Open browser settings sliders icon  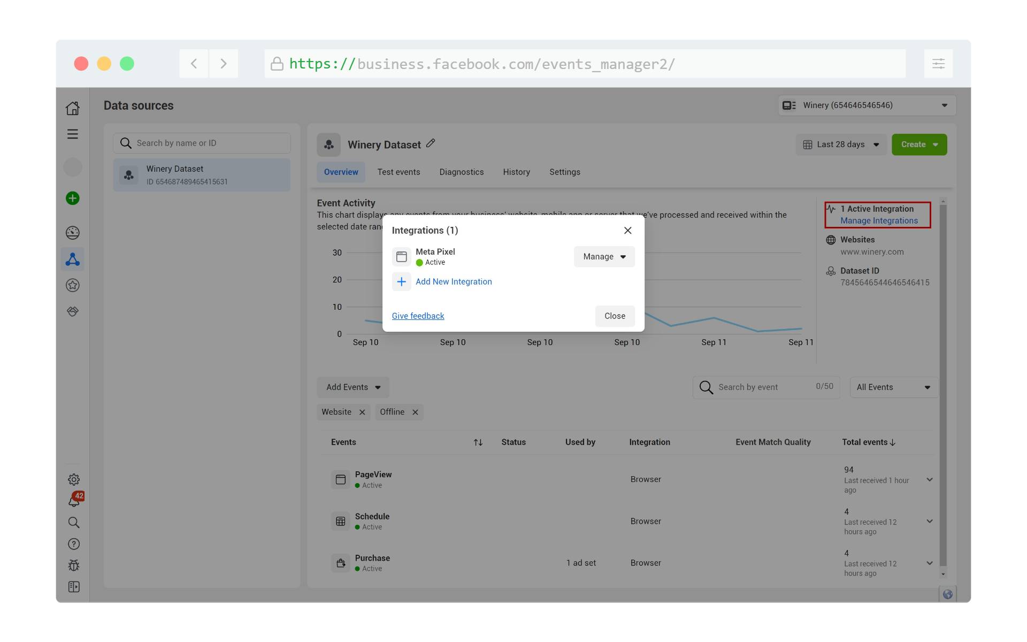point(939,64)
